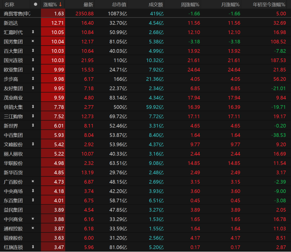291x252 pixels.
Task: Sort by 总市值 column header
Action: 119,5
